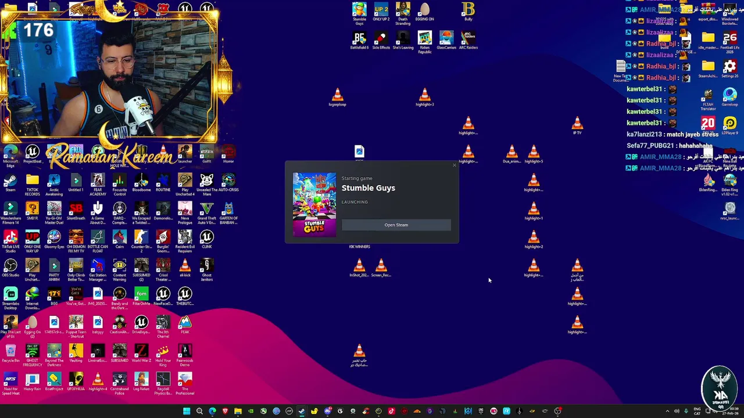744x418 pixels.
Task: Select the TikTok LIVE Studio shortcut
Action: pyautogui.click(x=10, y=242)
